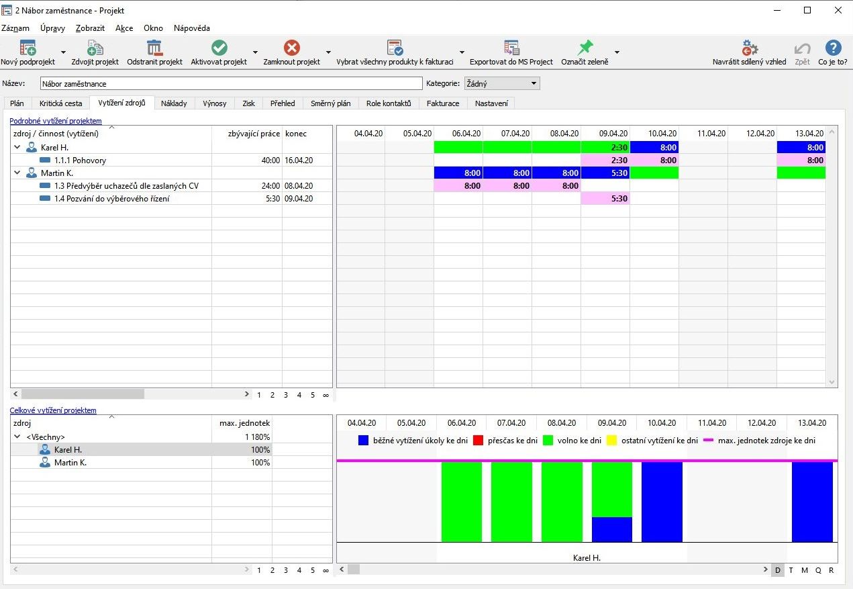Click into the Název text field
Viewport: 853px width, 589px height.
pyautogui.click(x=232, y=84)
